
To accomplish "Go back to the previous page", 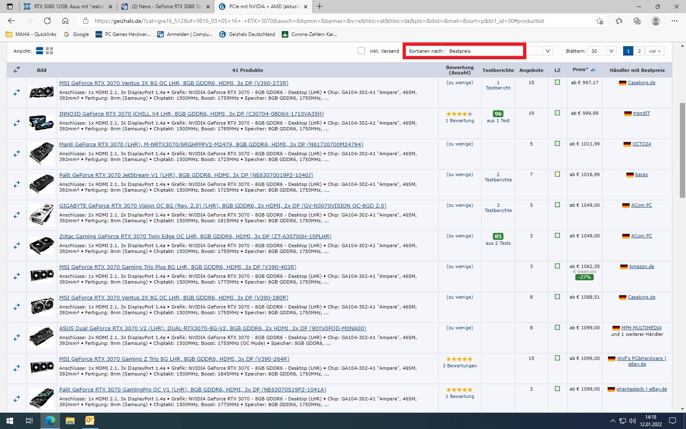I will coord(11,21).
